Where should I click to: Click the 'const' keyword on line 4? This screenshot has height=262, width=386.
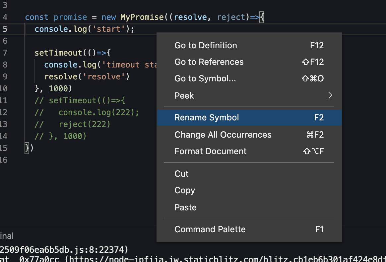coord(37,17)
